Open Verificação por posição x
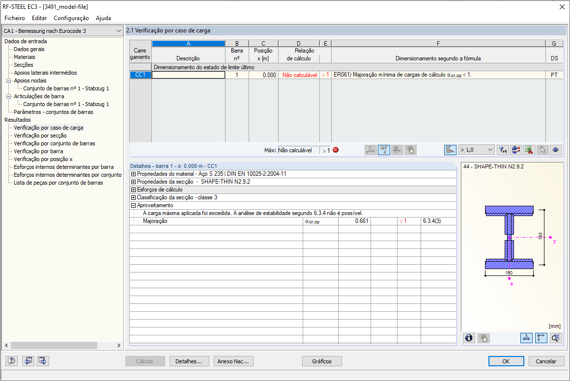This screenshot has height=381, width=570. (43, 159)
